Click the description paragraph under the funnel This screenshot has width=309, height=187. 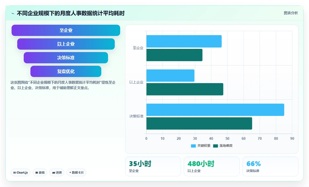click(63, 85)
